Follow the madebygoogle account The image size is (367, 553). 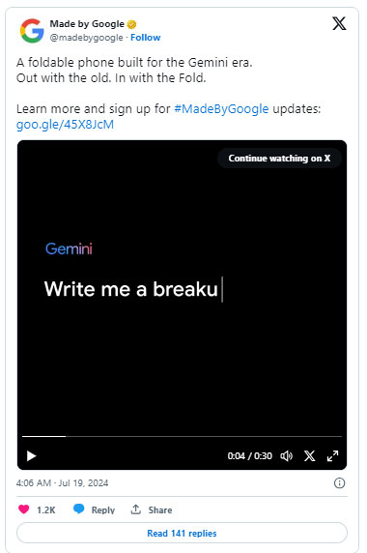[x=146, y=38]
